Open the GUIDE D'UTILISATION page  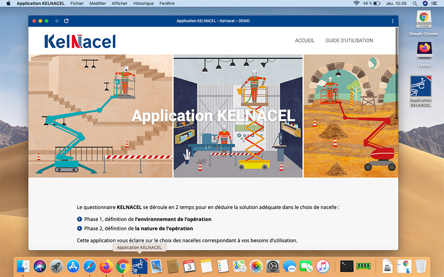point(349,41)
